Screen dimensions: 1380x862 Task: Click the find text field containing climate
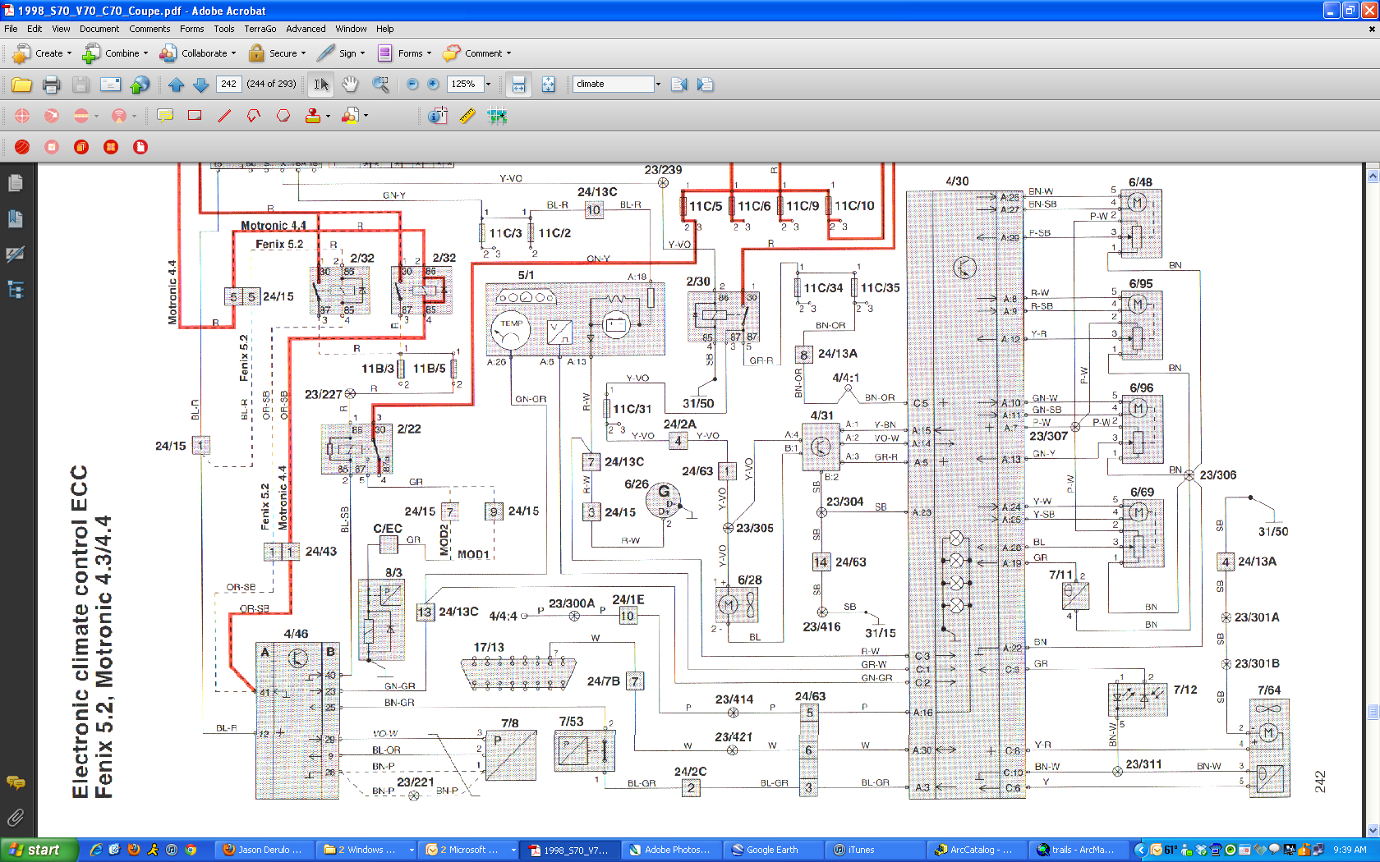[613, 84]
